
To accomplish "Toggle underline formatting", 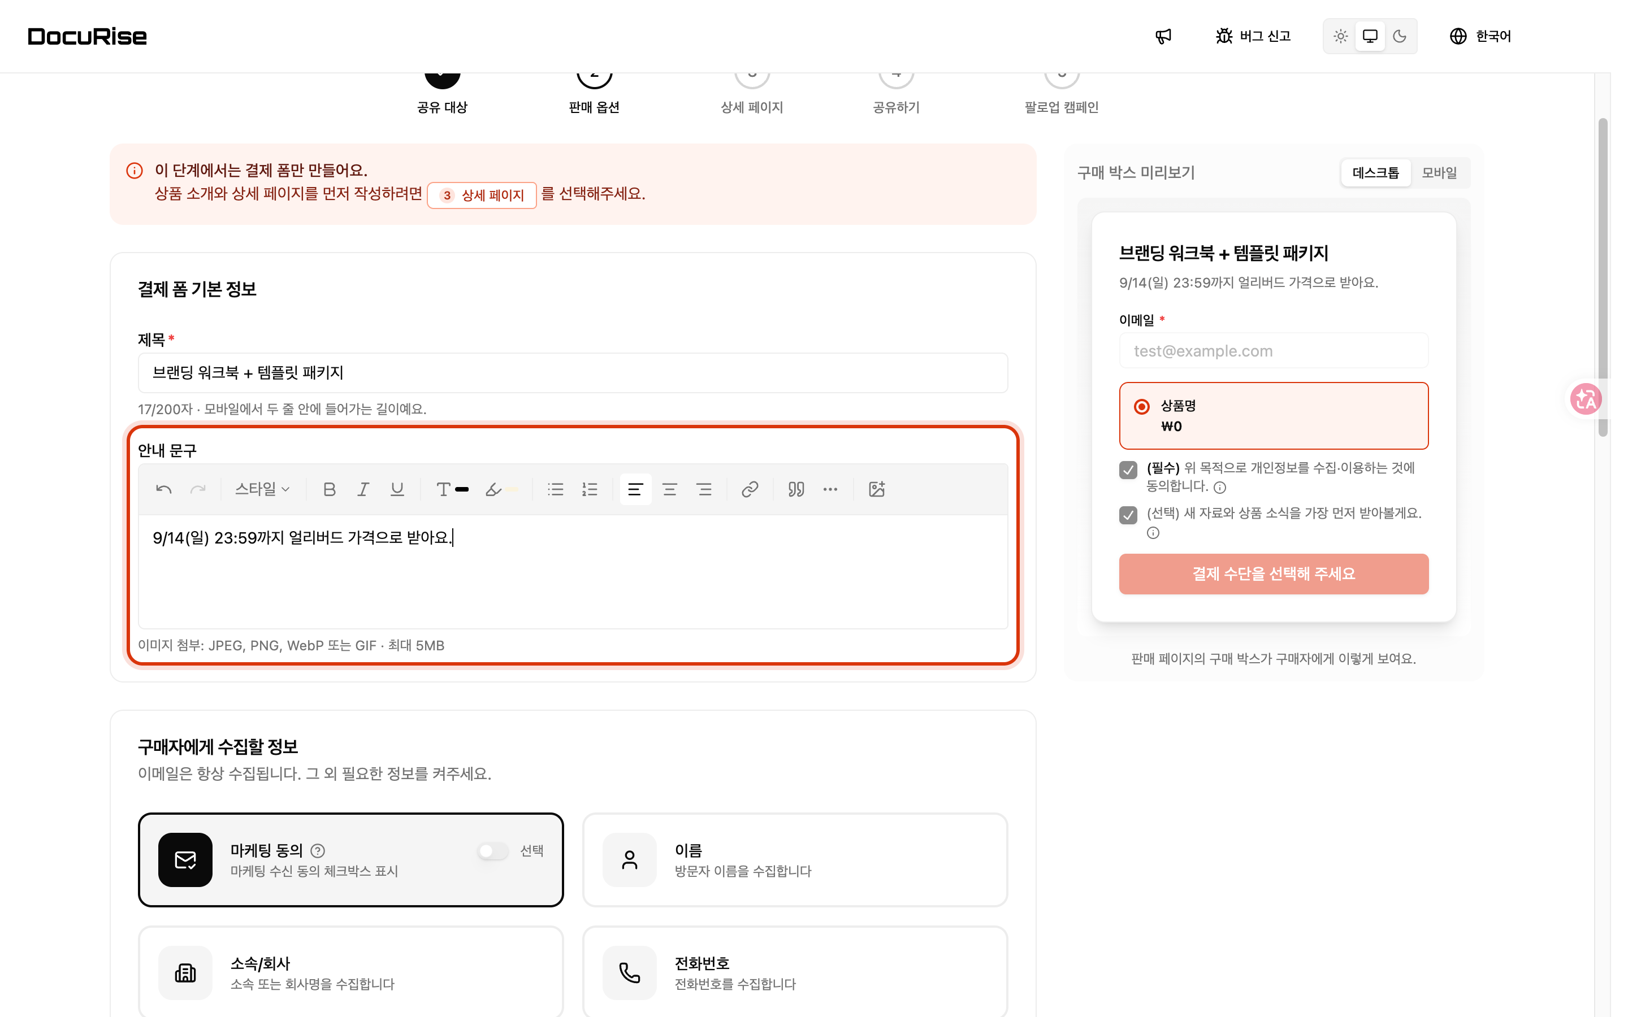I will (397, 489).
